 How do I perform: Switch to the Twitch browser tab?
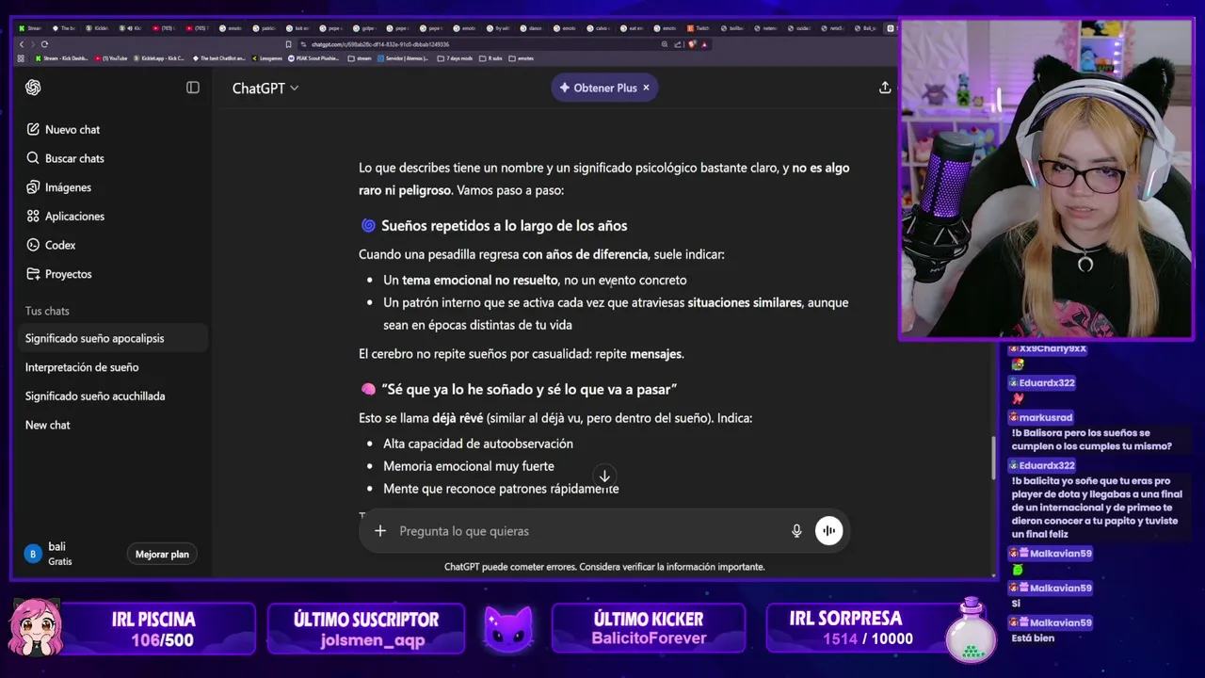tap(699, 28)
